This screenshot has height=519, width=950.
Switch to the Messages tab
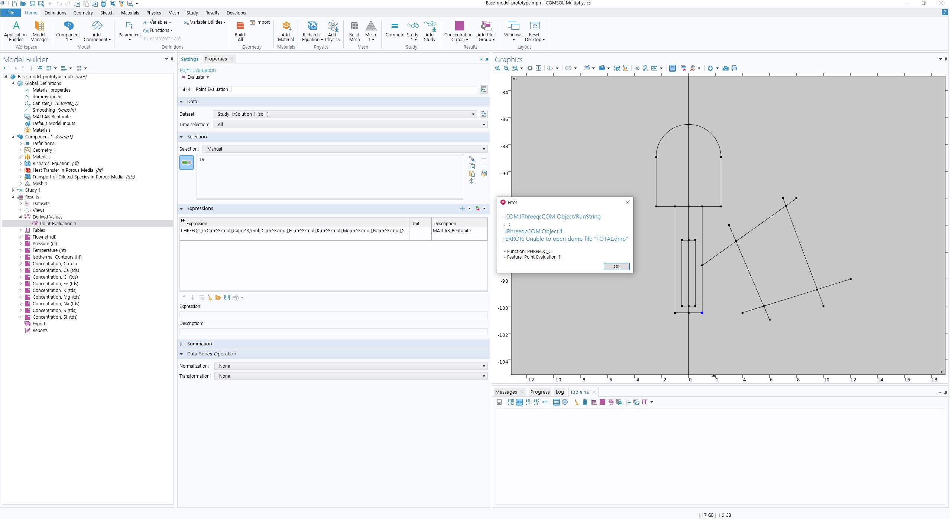(x=506, y=392)
